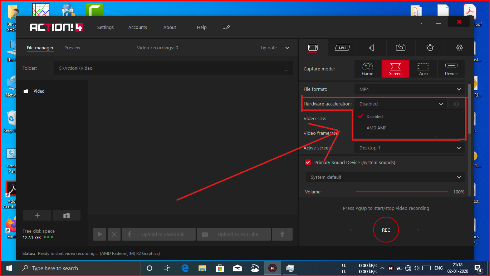The height and width of the screenshot is (276, 490).
Task: Open File Explorer from taskbar
Action: pos(202,268)
